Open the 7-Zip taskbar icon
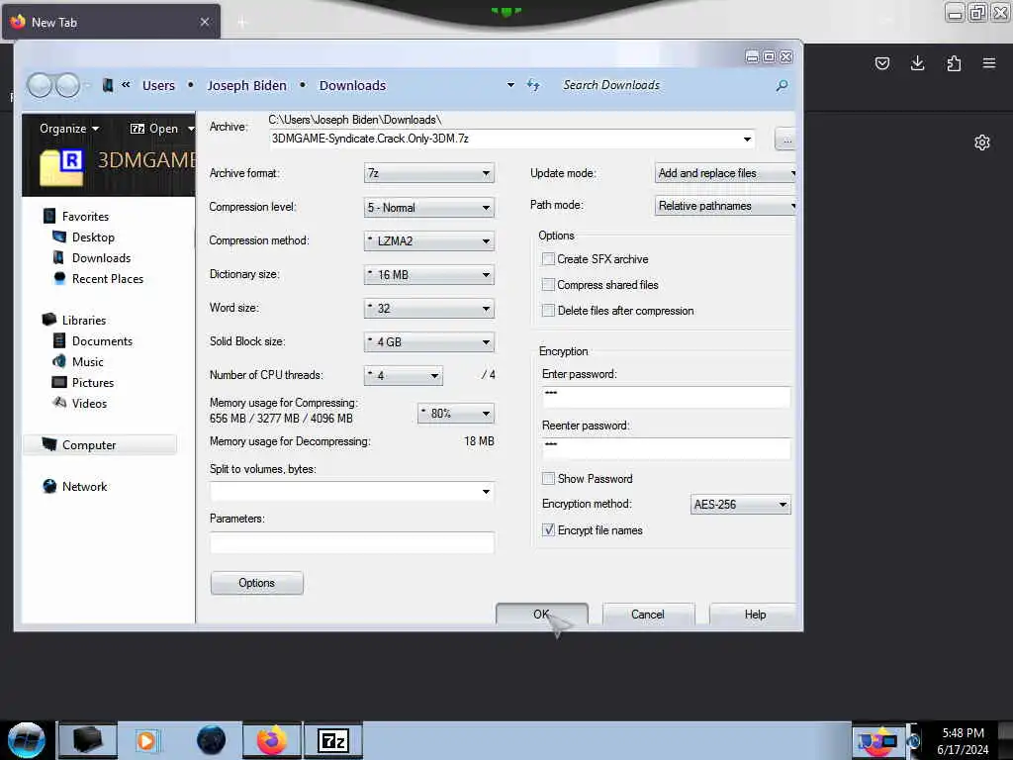The image size is (1013, 760). [333, 740]
